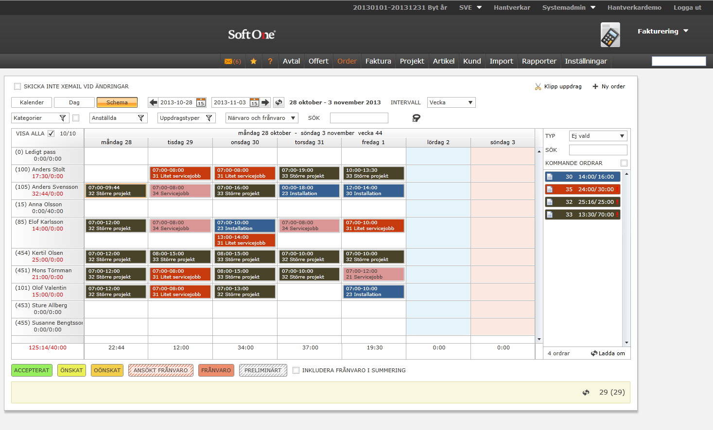Click Logga ut link
Screen dimensions: 713x430
(687, 7)
